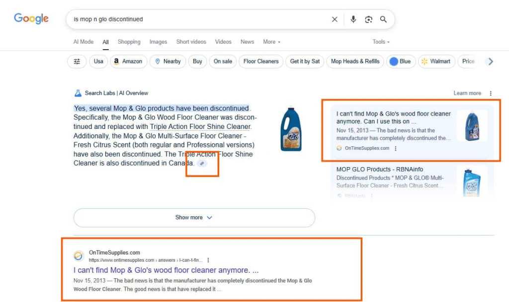Viewport: 509px width, 302px height.
Task: Switch to AI Mode tab
Action: point(84,42)
